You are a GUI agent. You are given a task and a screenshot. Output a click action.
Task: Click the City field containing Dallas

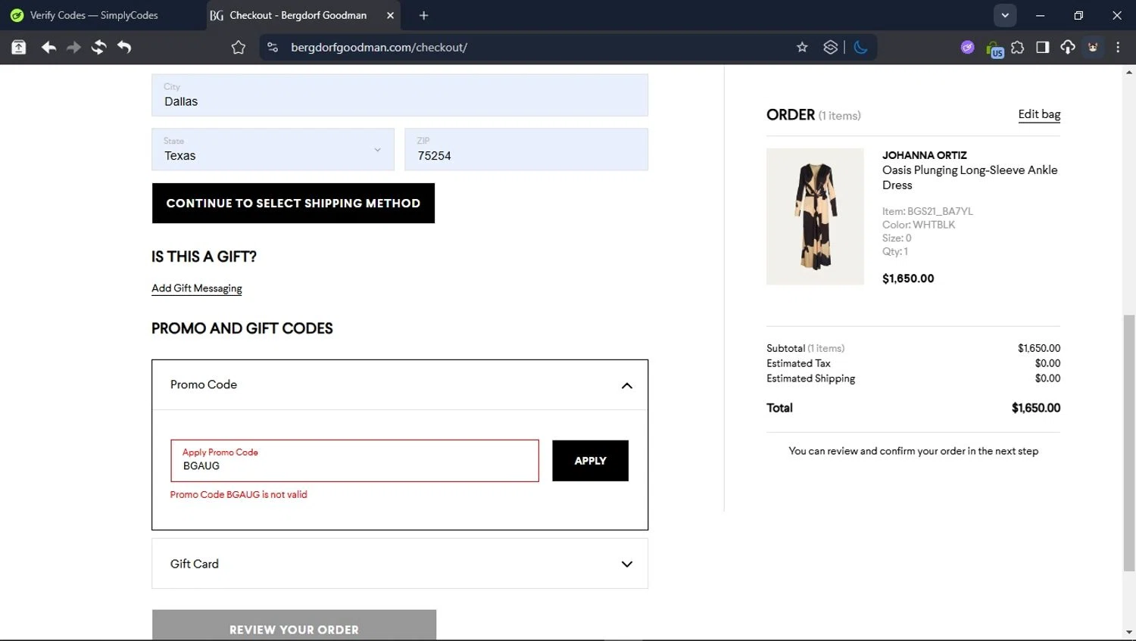pos(400,95)
